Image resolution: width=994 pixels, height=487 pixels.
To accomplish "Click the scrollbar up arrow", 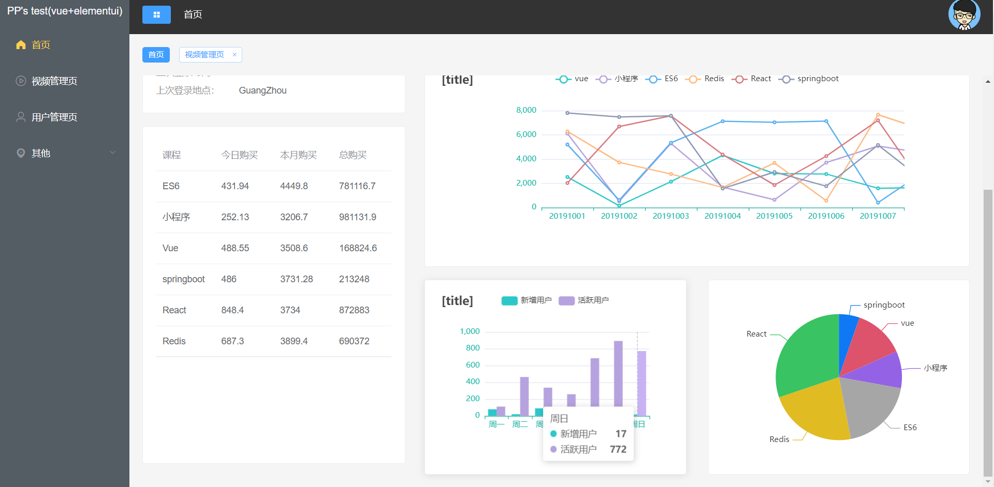I will (x=988, y=81).
